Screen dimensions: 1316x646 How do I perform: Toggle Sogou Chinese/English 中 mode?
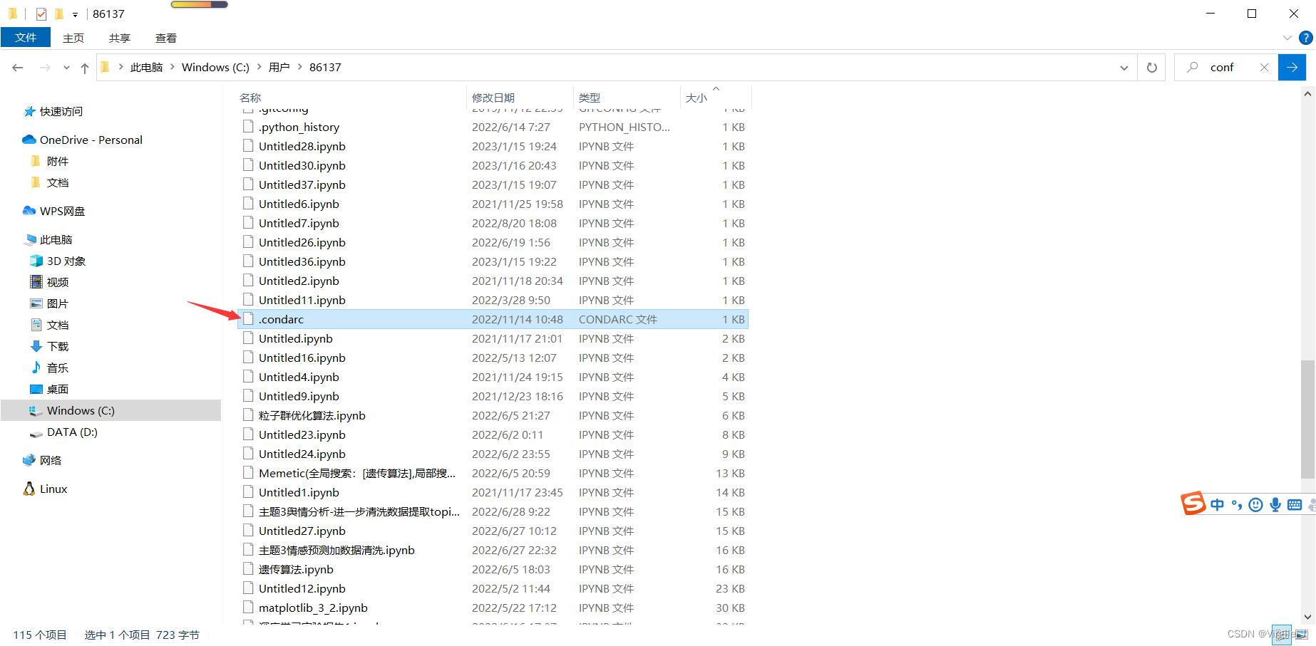point(1218,505)
